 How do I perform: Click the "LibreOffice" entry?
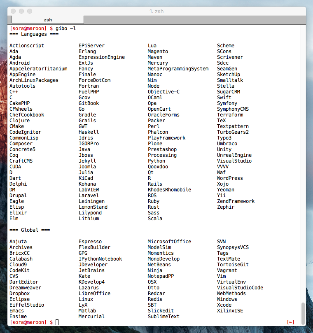pos(95,293)
